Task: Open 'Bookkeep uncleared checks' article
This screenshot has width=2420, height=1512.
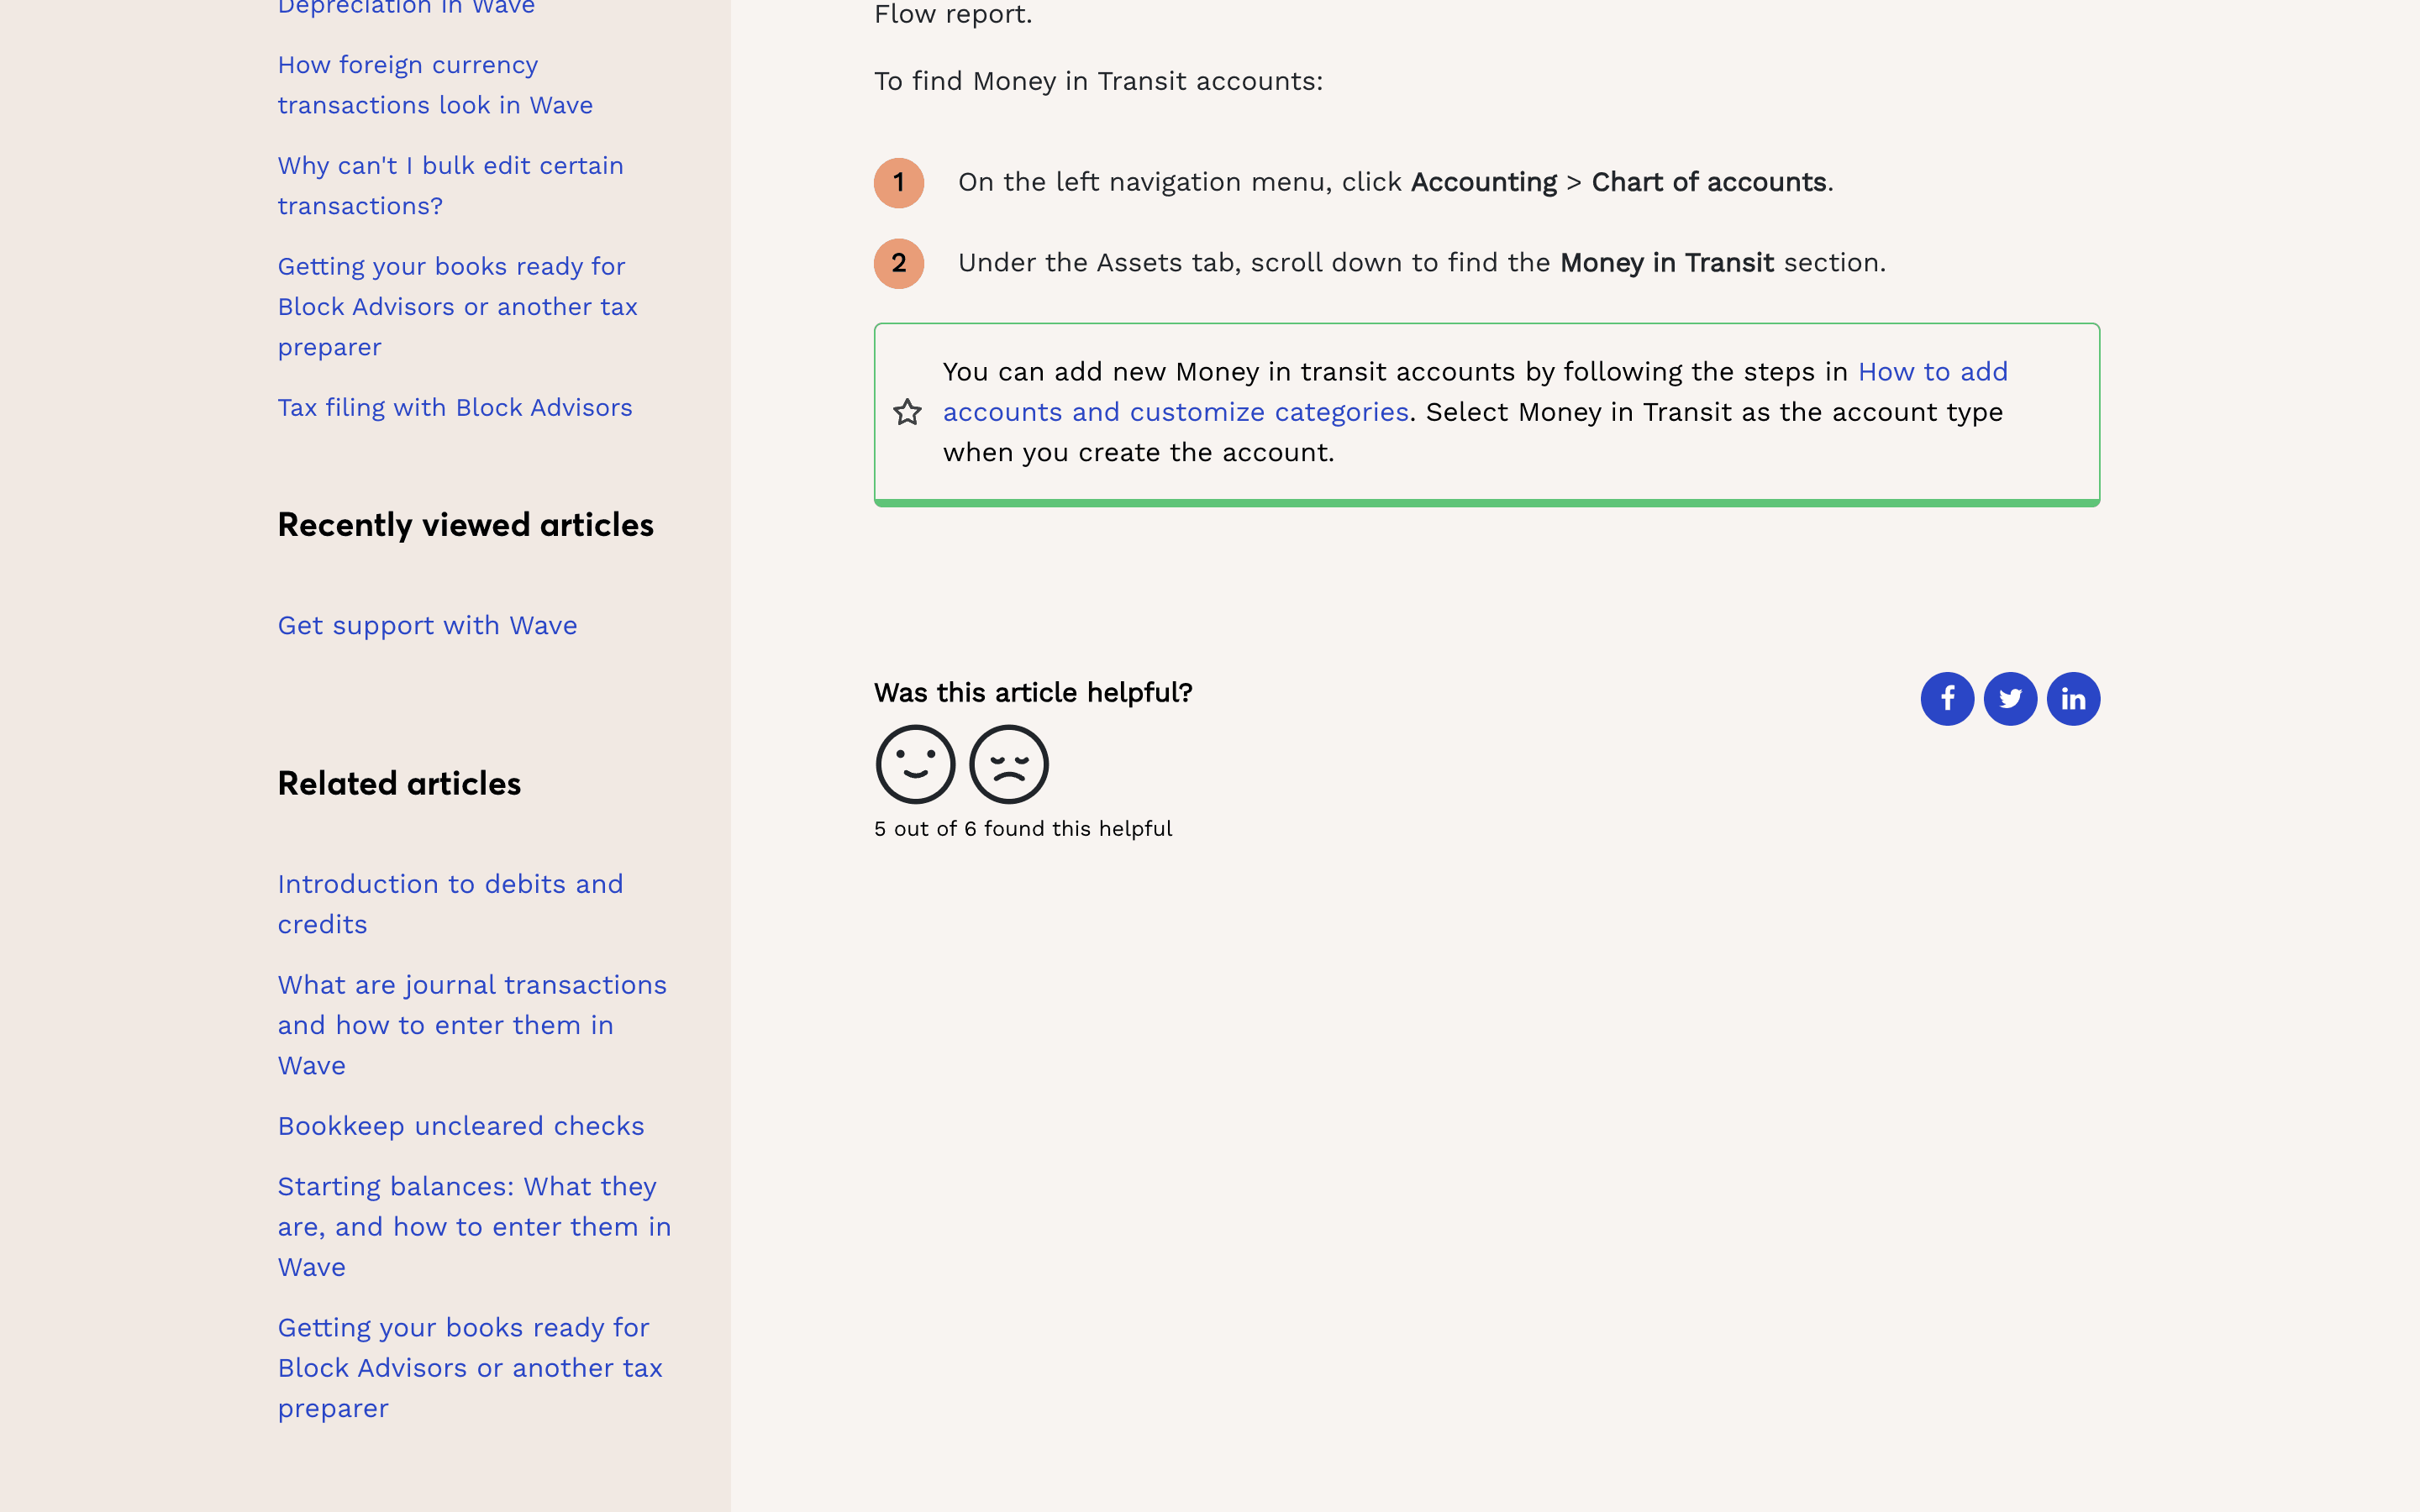Action: pyautogui.click(x=461, y=1126)
